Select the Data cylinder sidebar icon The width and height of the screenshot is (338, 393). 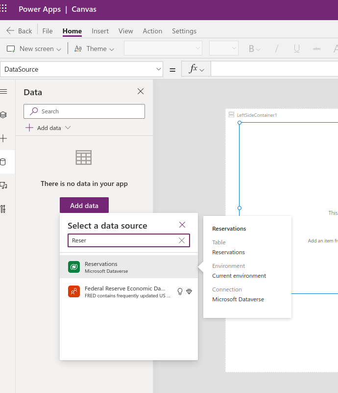(3, 162)
